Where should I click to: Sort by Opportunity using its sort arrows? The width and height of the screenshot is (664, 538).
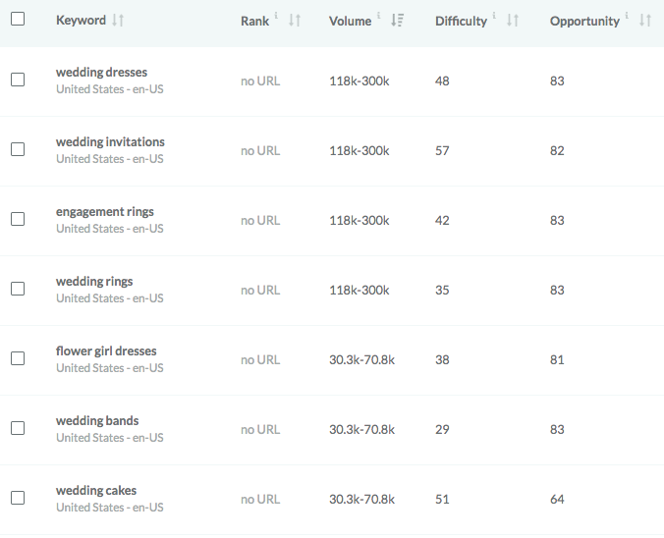click(644, 21)
